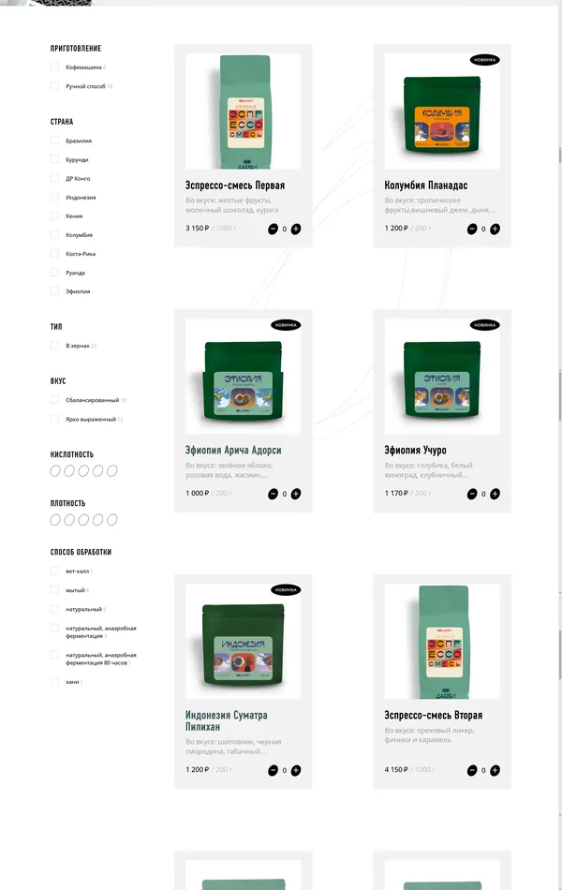Image resolution: width=562 pixels, height=890 pixels.
Task: Click minus button for Эспрессо-смесь Первая
Action: point(273,230)
